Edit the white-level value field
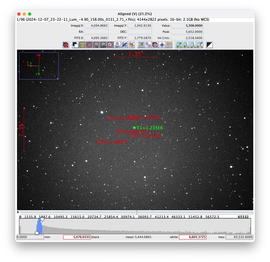The image size is (270, 262). [192, 237]
